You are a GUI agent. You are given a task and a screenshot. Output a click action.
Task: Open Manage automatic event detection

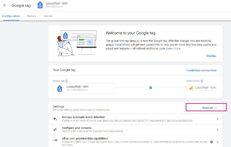tap(135, 119)
